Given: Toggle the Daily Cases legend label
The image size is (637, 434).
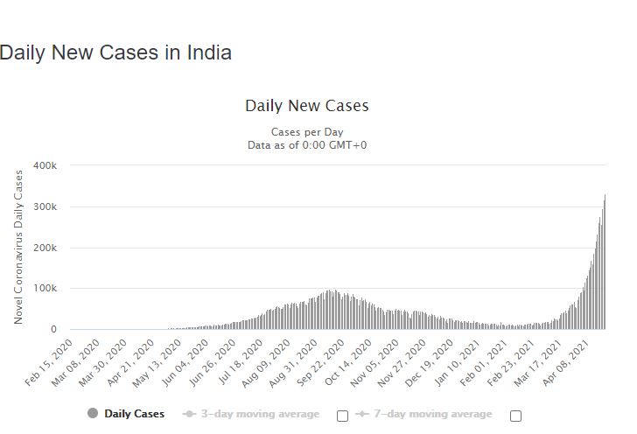Looking at the screenshot, I should tap(133, 414).
